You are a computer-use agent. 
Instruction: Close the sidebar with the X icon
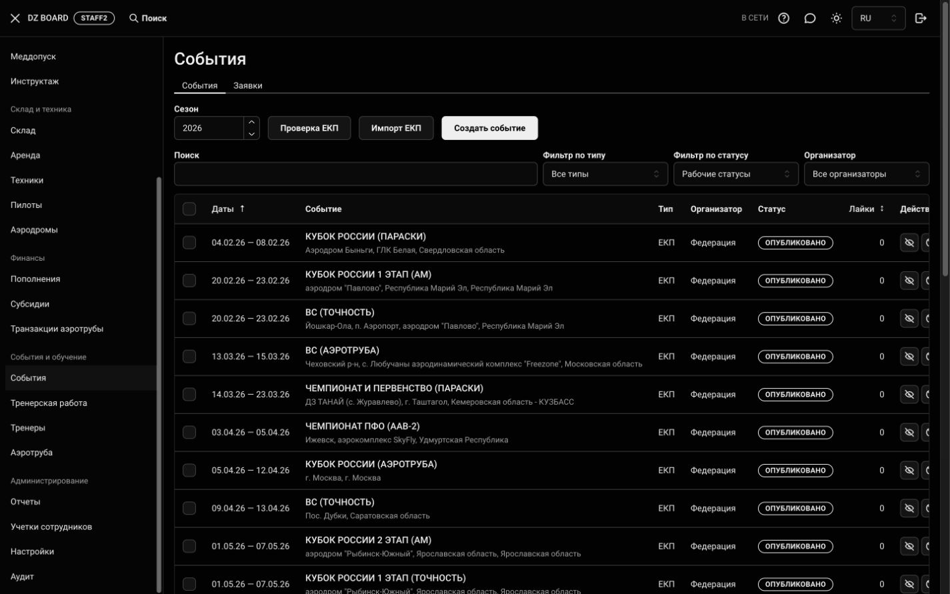[x=15, y=19]
